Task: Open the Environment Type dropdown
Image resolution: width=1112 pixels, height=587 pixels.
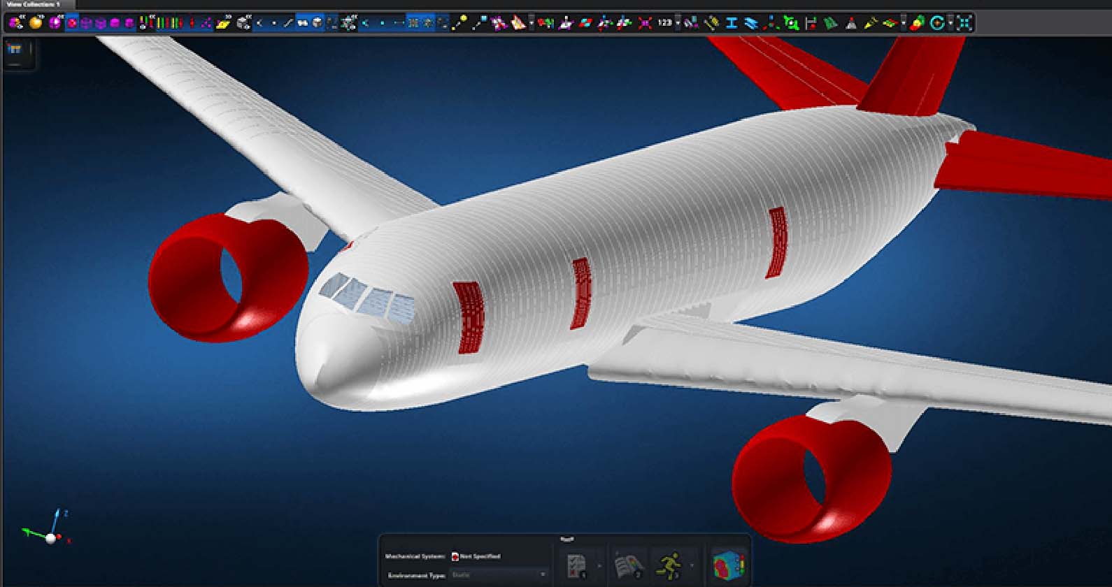Action: tap(499, 575)
